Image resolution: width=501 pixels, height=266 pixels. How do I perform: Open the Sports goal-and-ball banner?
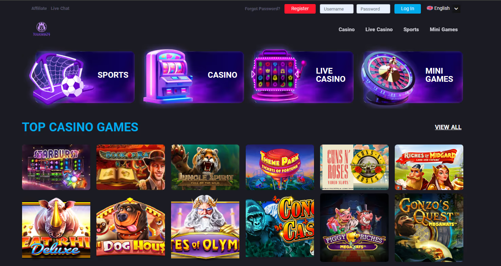tap(82, 77)
